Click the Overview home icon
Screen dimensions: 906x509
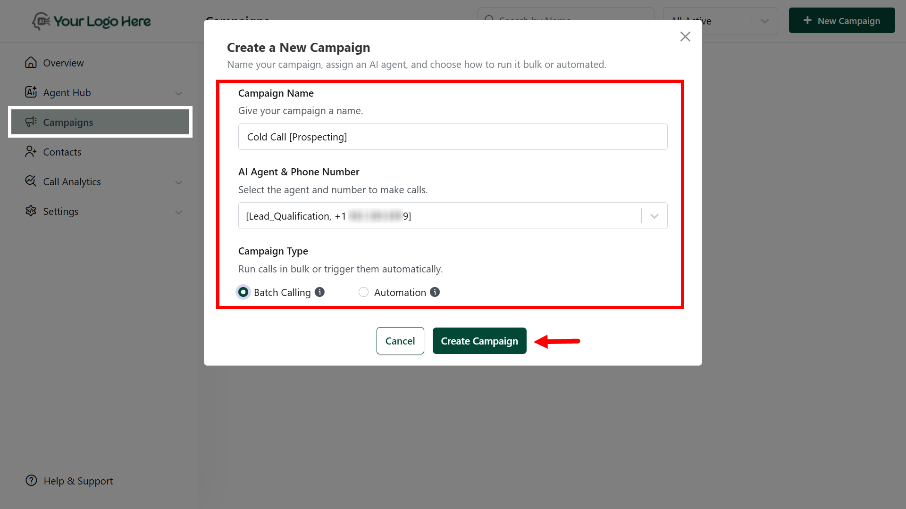[31, 63]
